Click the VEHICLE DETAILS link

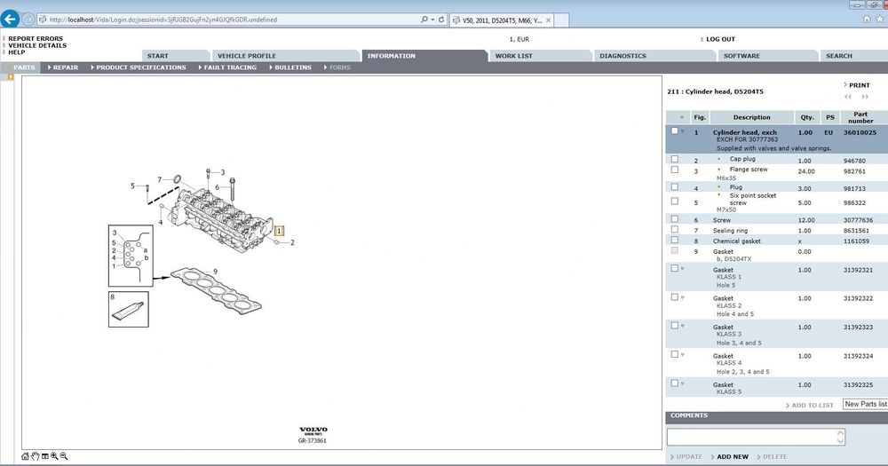[x=37, y=45]
